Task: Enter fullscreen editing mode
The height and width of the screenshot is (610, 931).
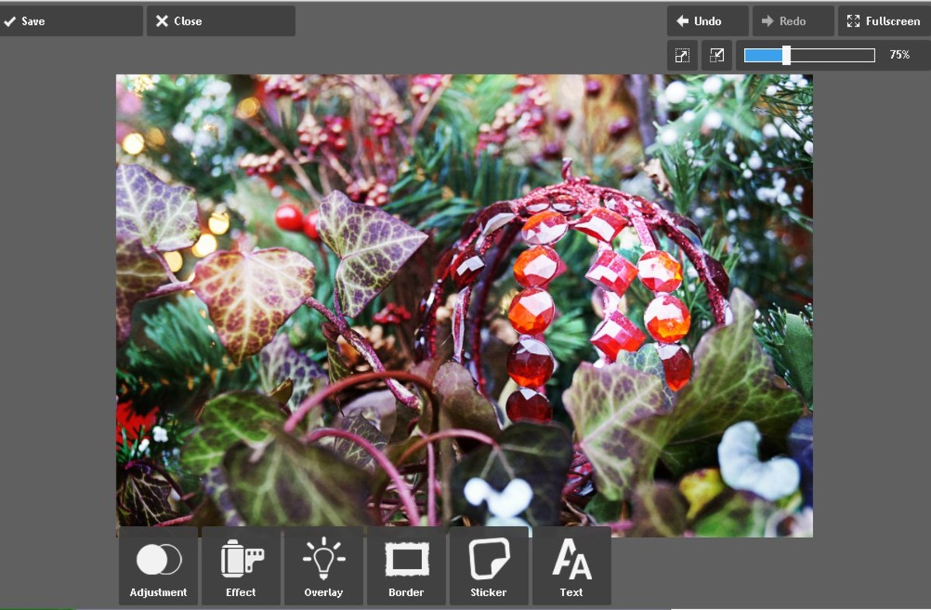Action: tap(884, 21)
